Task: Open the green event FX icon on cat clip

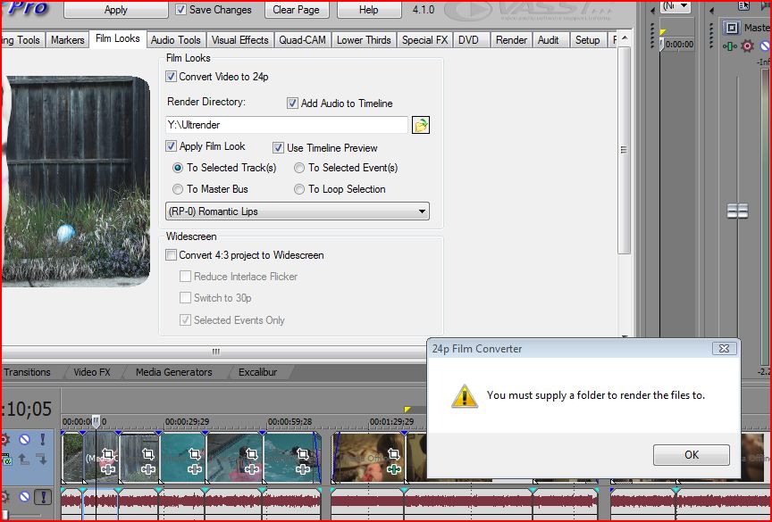Action: [x=394, y=468]
